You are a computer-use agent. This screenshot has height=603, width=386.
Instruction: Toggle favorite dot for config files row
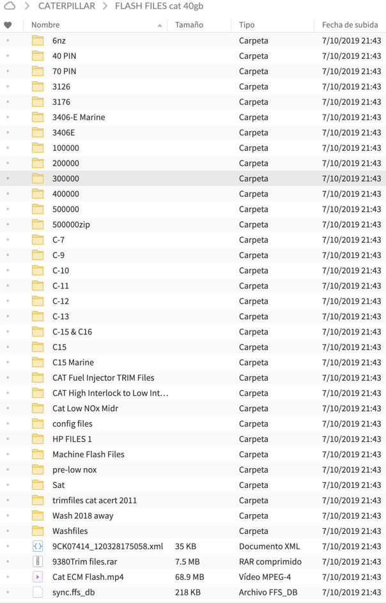point(8,424)
